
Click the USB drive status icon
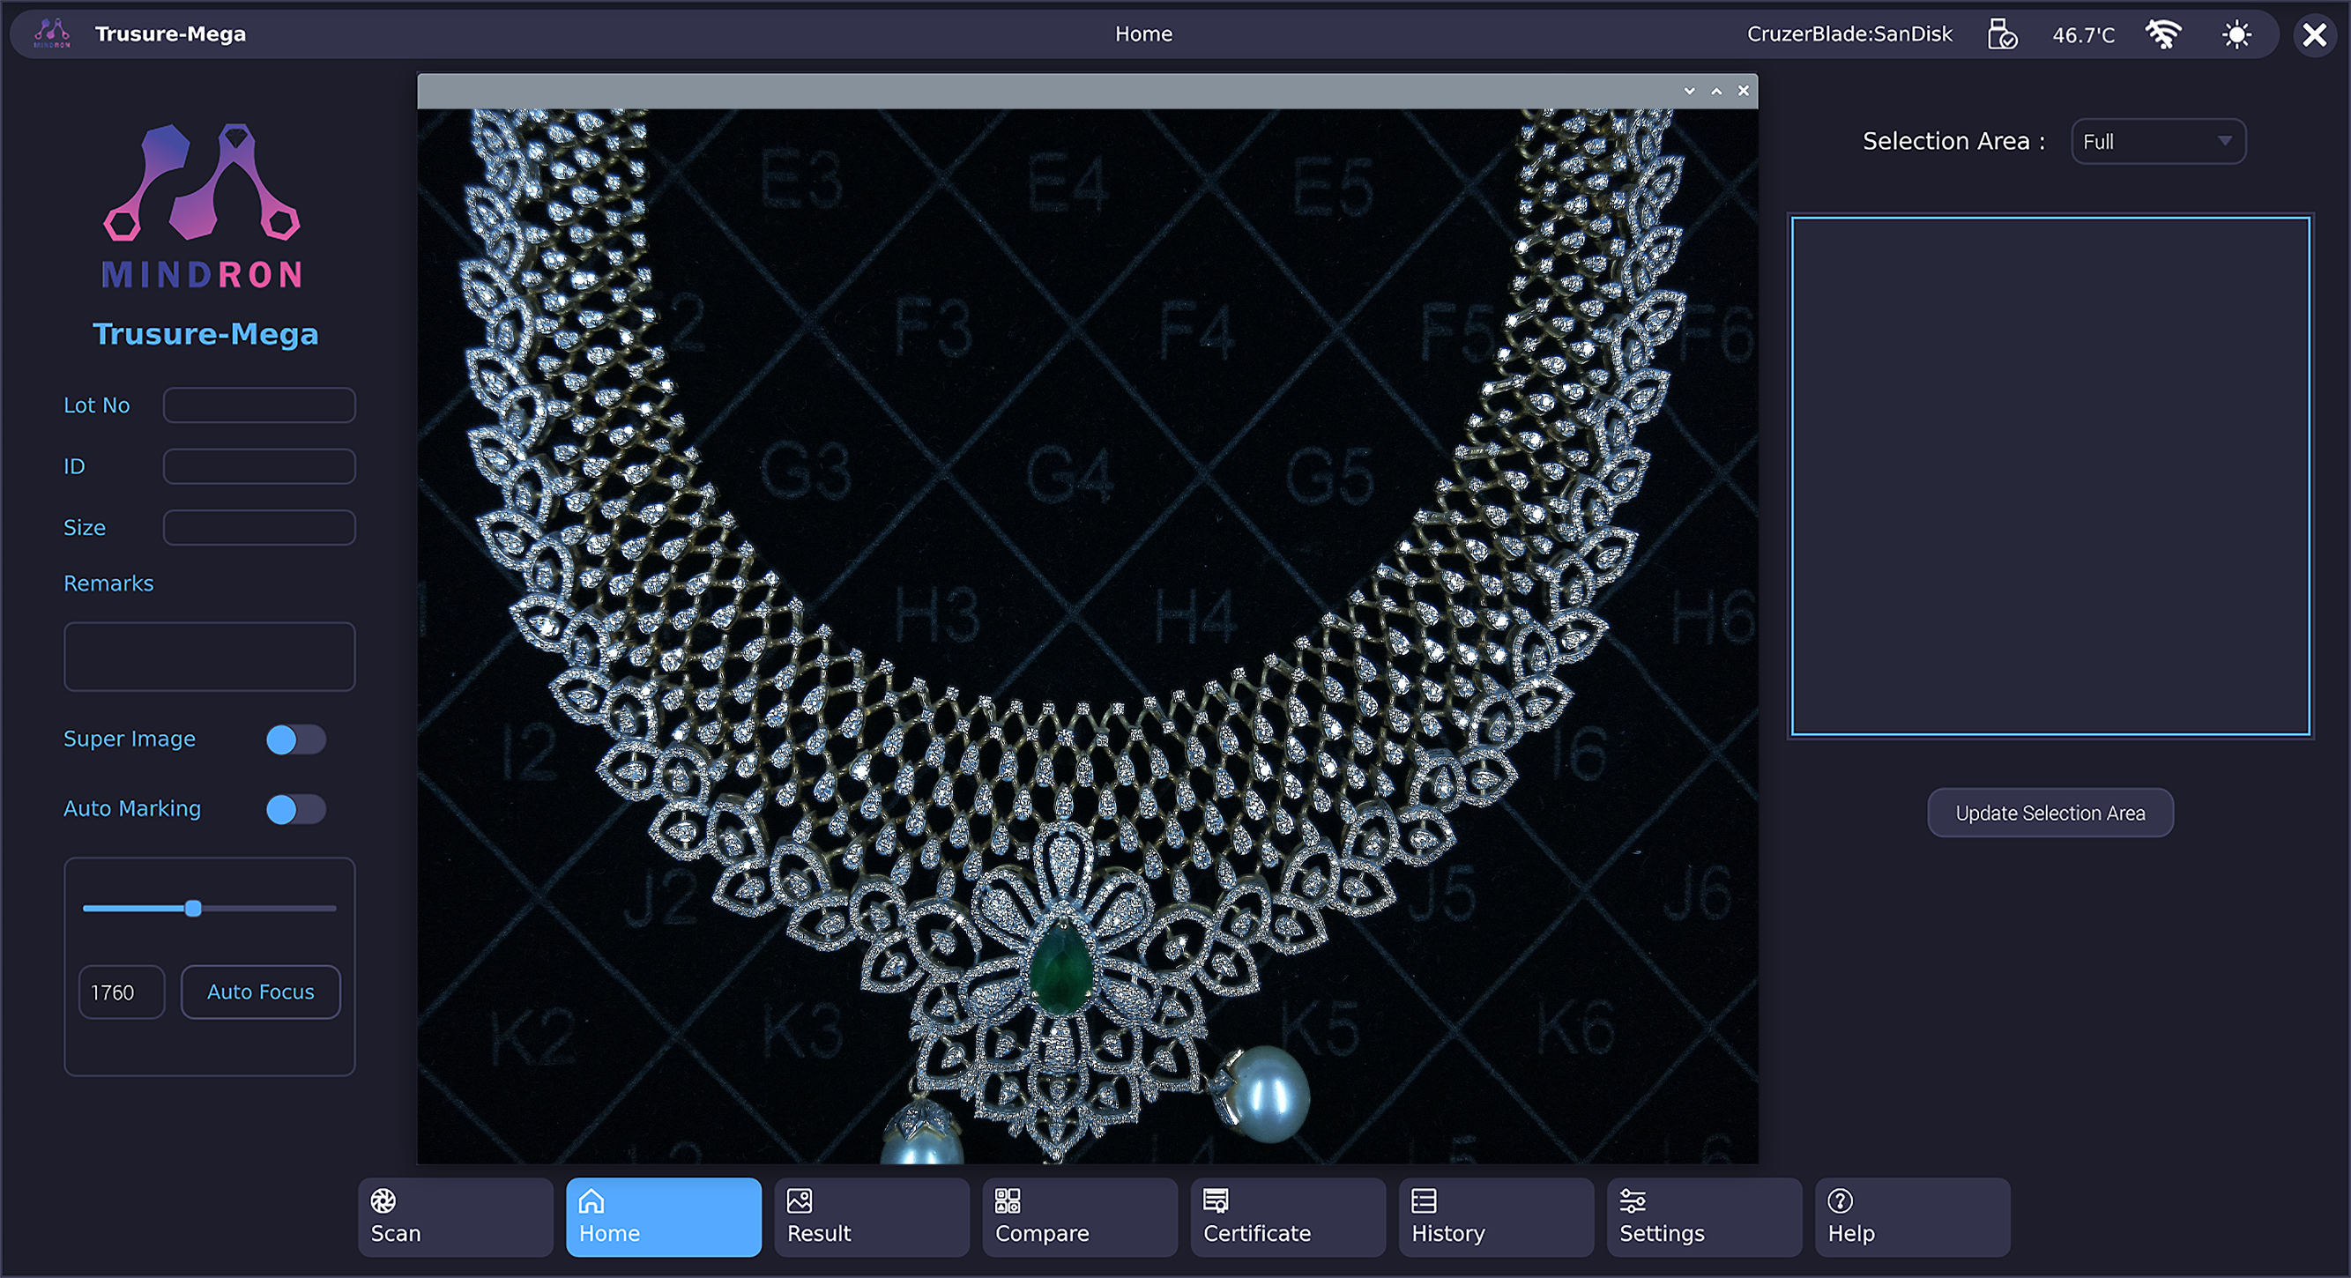pos(2001,34)
